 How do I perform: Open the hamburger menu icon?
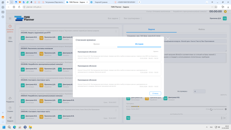10,18
